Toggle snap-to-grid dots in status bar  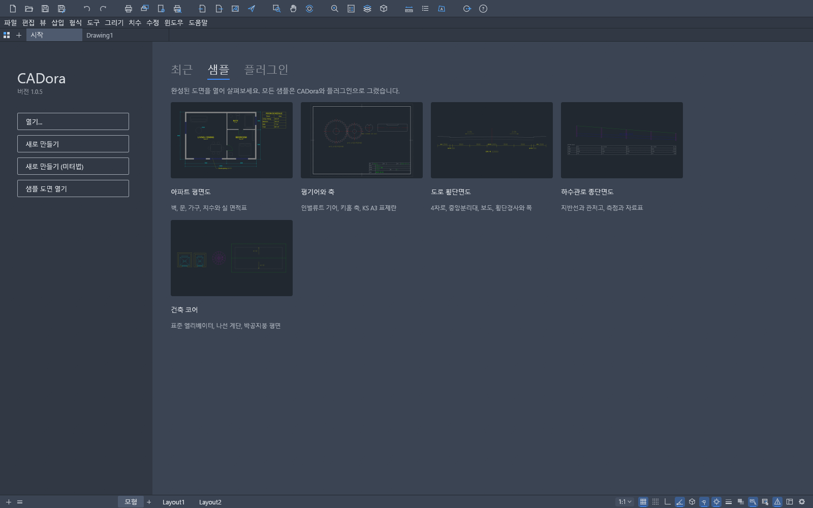[655, 502]
